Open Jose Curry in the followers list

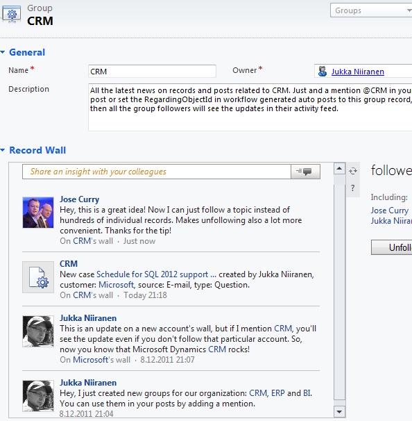coord(390,210)
